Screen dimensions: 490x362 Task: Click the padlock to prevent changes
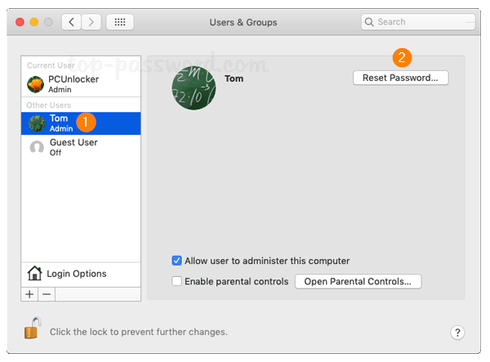(33, 328)
